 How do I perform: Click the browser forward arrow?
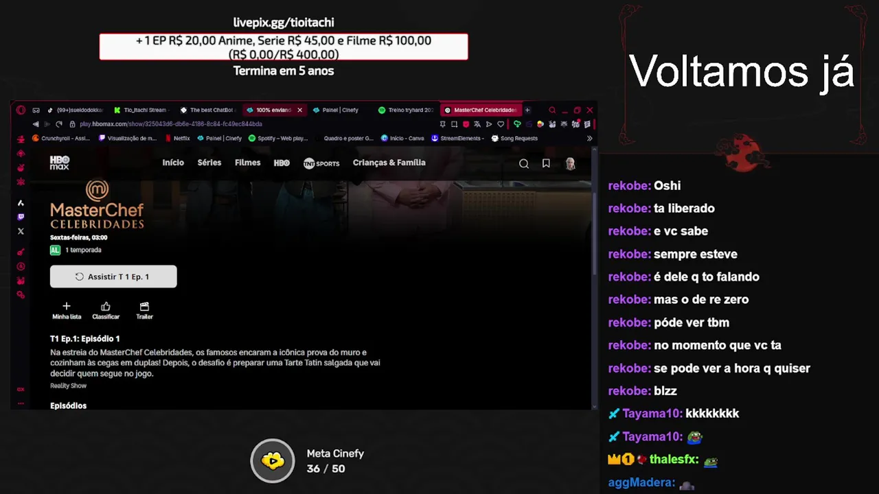click(x=47, y=124)
